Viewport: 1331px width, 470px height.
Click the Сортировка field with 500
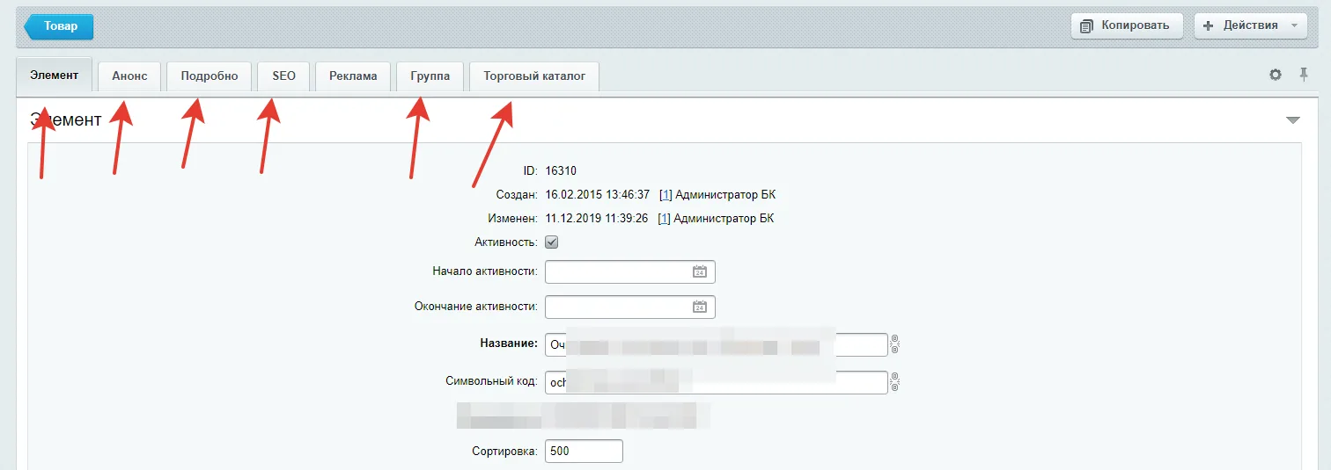(x=585, y=452)
